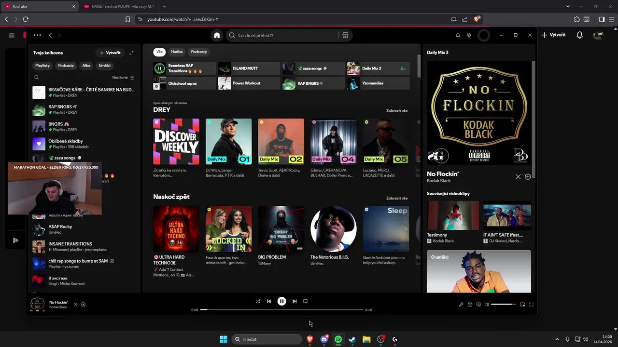Open Spotify friend activity icon

(468, 35)
